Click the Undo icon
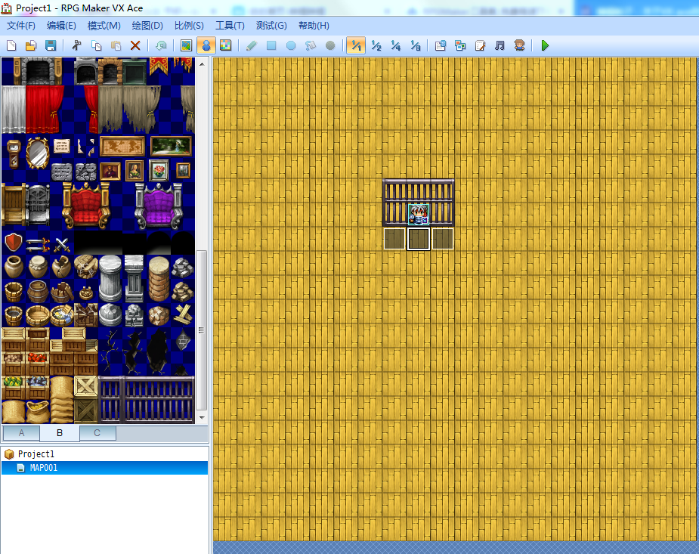 (x=161, y=45)
